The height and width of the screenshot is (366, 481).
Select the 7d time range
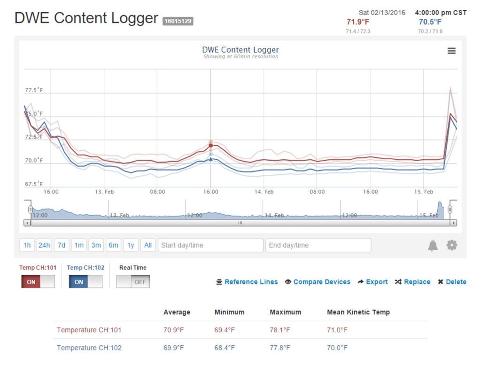[x=62, y=245]
